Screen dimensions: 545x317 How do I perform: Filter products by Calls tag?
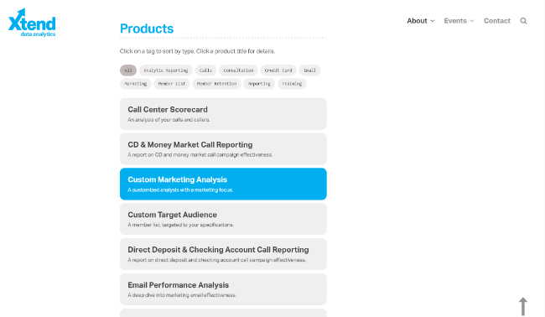[x=205, y=70]
